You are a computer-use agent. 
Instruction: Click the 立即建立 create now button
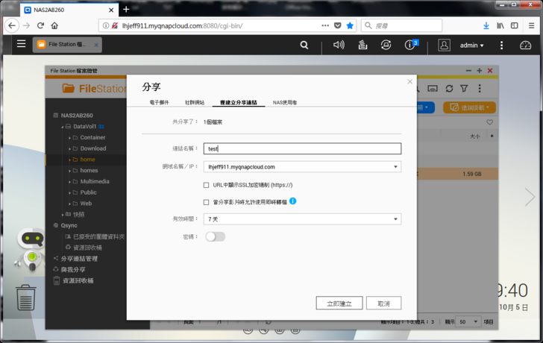tap(339, 303)
